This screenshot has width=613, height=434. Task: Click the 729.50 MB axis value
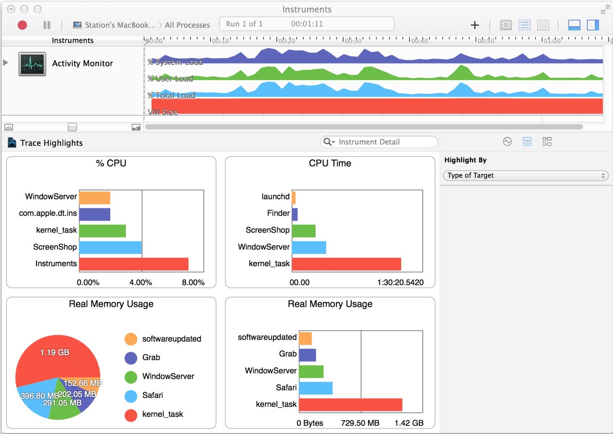click(x=360, y=423)
